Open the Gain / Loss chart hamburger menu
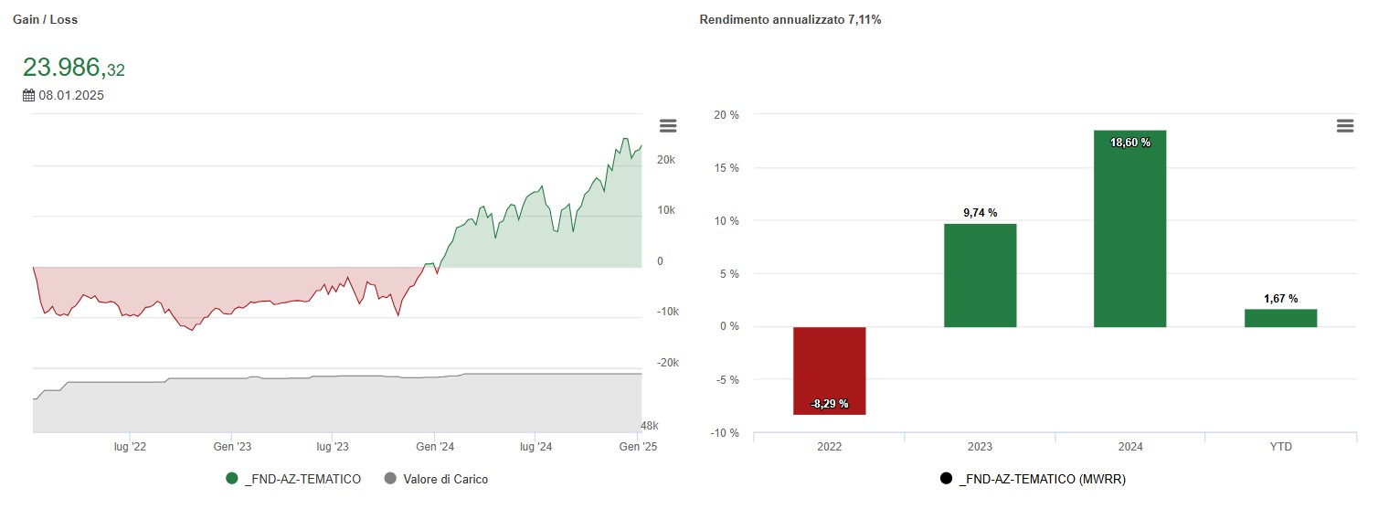1389x509 pixels. [668, 126]
